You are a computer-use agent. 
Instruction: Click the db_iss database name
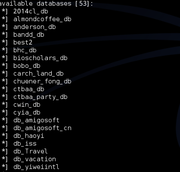(25, 143)
